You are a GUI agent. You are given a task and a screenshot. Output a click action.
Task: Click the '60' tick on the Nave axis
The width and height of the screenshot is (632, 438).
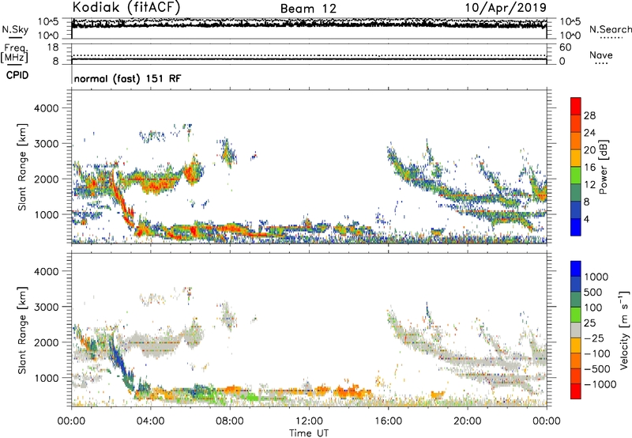(x=565, y=47)
